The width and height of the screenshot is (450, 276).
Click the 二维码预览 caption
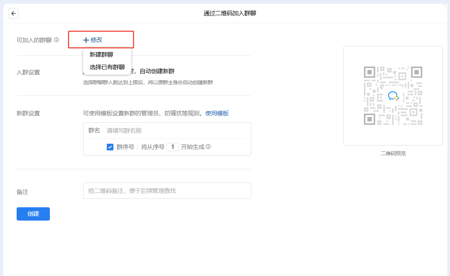393,153
